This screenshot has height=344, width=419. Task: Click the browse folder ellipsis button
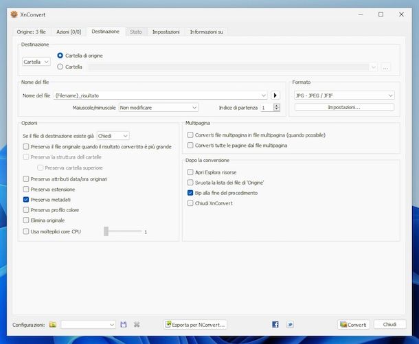click(x=385, y=67)
